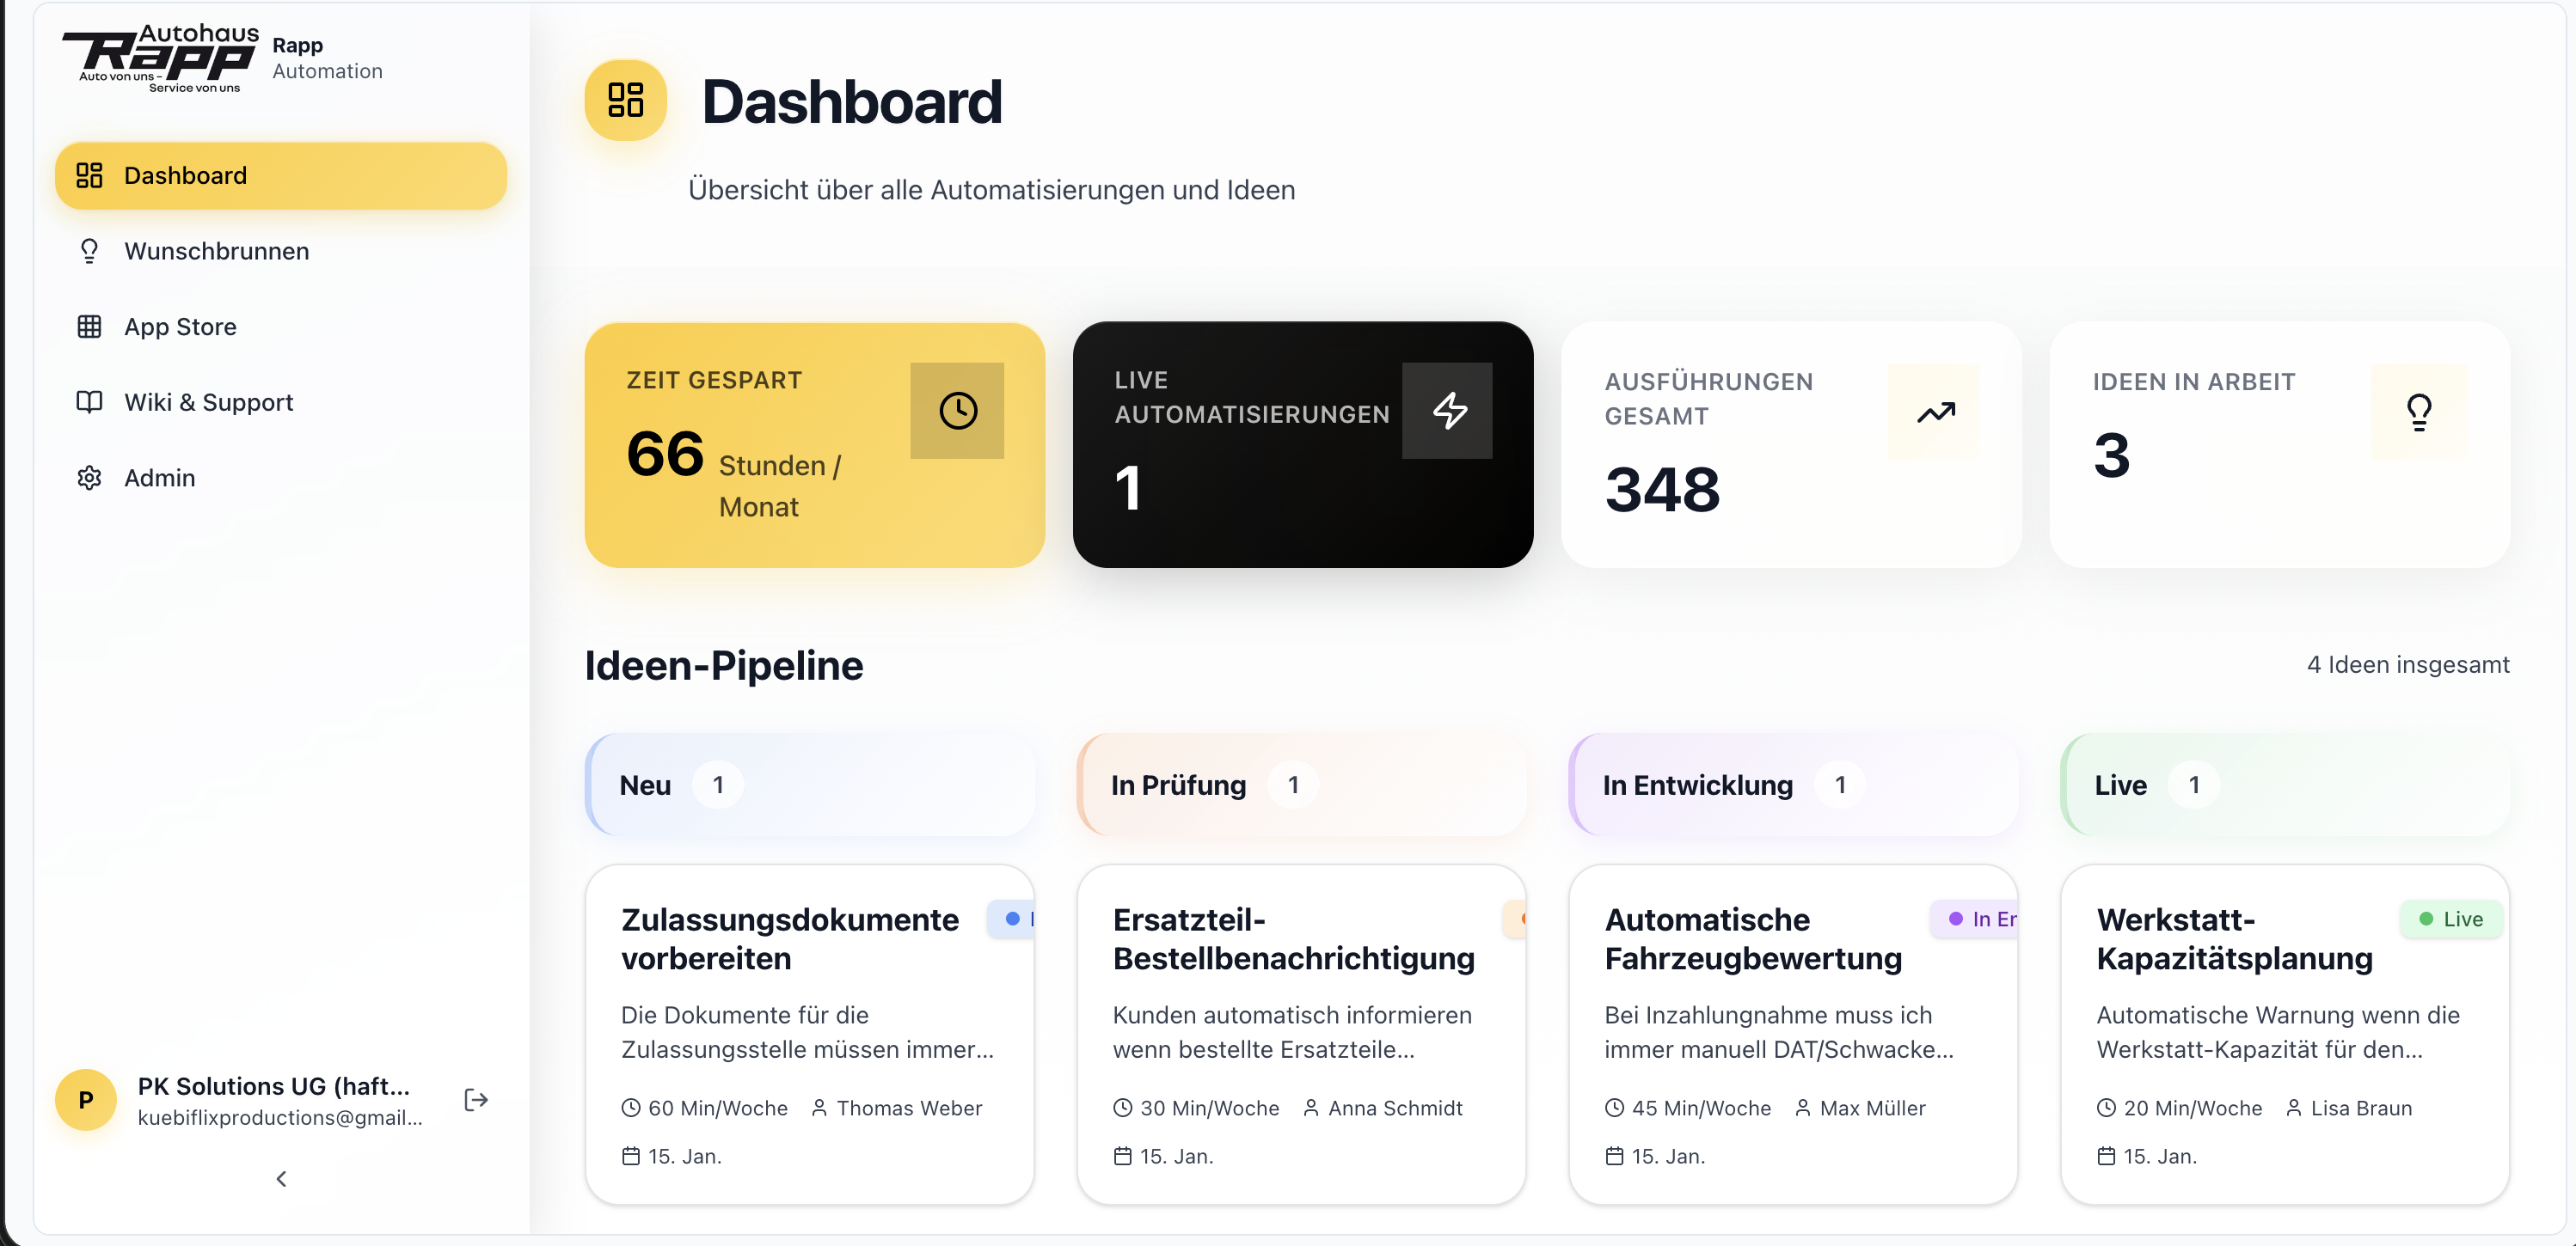This screenshot has height=1246, width=2576.
Task: Collapse the sidebar using the bottom chevron
Action: (281, 1178)
